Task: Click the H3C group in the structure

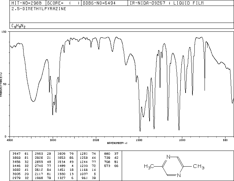Action: coord(149,166)
